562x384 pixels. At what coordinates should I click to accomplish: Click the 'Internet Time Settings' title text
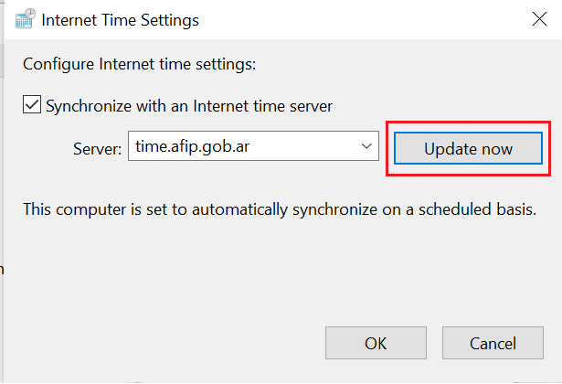point(120,20)
